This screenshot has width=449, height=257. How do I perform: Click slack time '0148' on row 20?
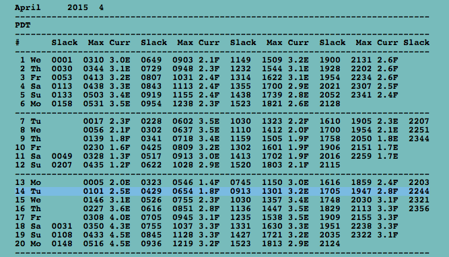coord(62,244)
